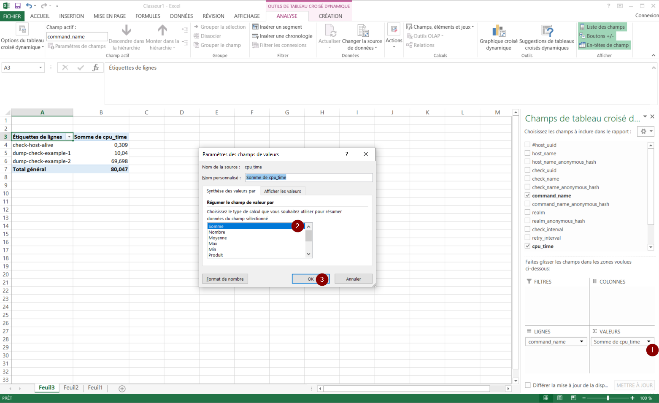Uncheck the cpu_time field checkbox
Image resolution: width=659 pixels, height=403 pixels.
pos(527,246)
